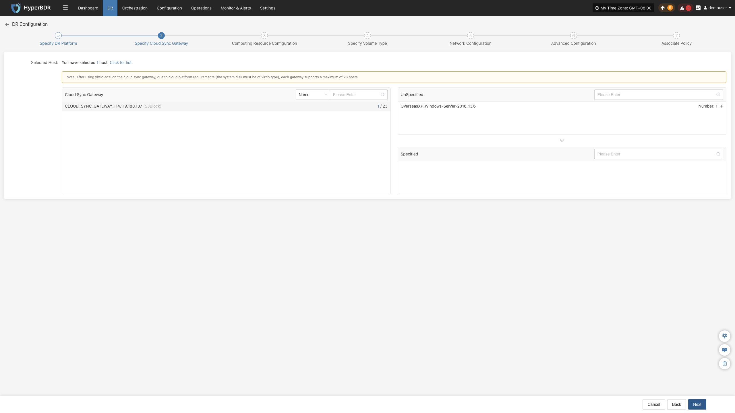
Task: Open the Click for list link
Action: (x=121, y=63)
